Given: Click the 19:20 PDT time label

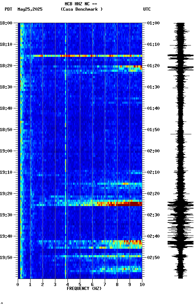Looking at the screenshot, I should click(6, 194).
